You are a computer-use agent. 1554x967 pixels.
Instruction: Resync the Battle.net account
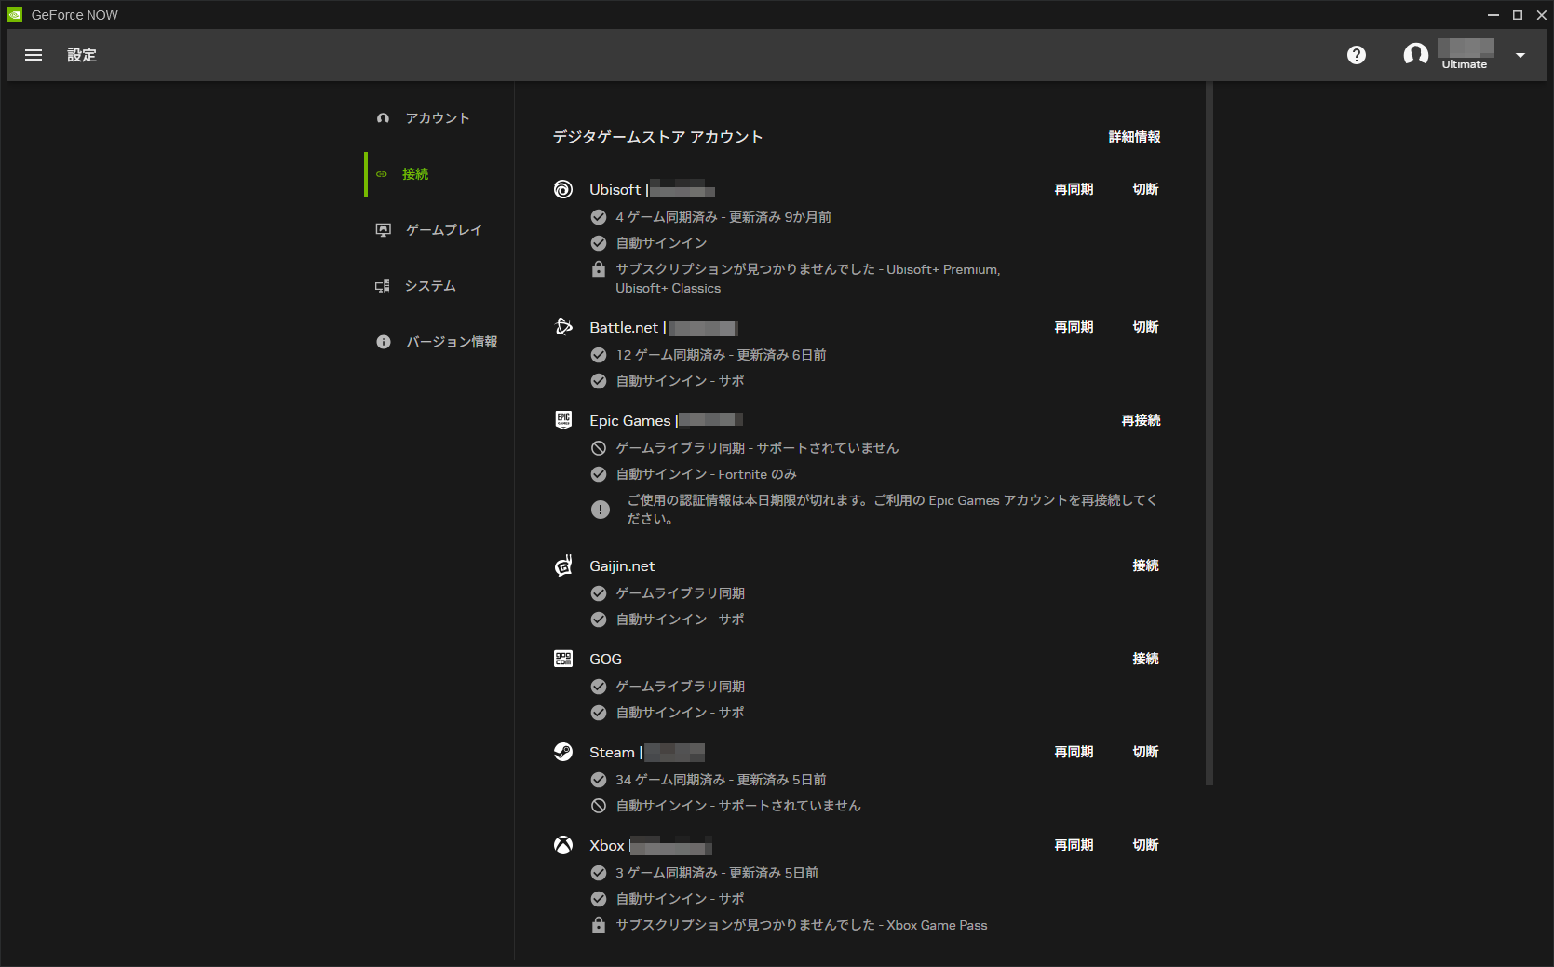pyautogui.click(x=1074, y=327)
